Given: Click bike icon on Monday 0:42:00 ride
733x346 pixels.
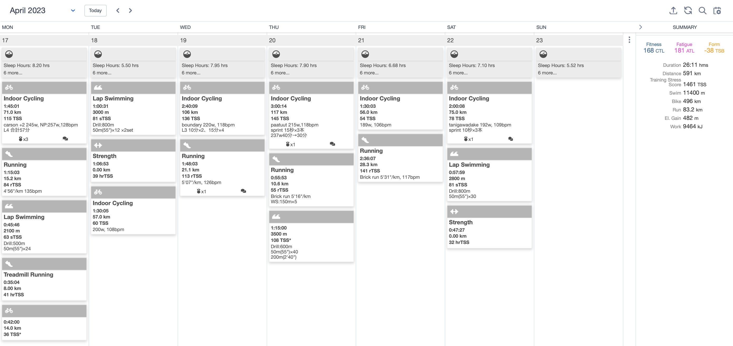Looking at the screenshot, I should (x=9, y=311).
